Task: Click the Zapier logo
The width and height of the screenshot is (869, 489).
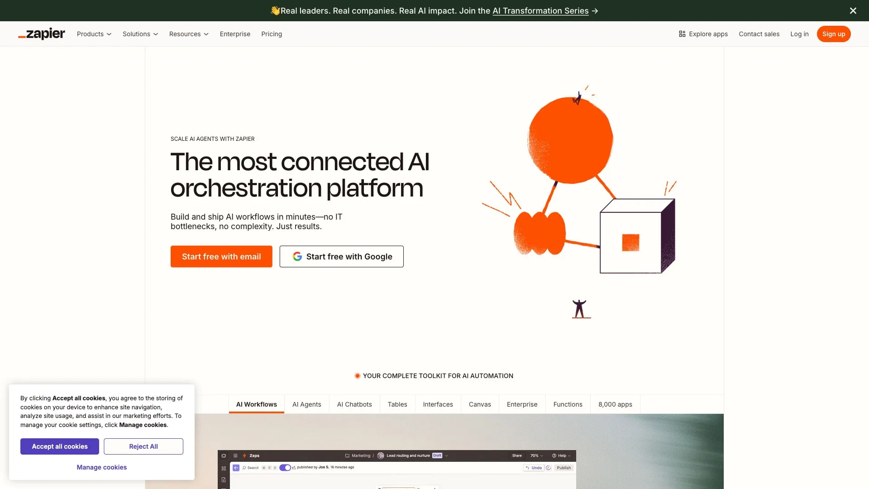Action: (42, 34)
